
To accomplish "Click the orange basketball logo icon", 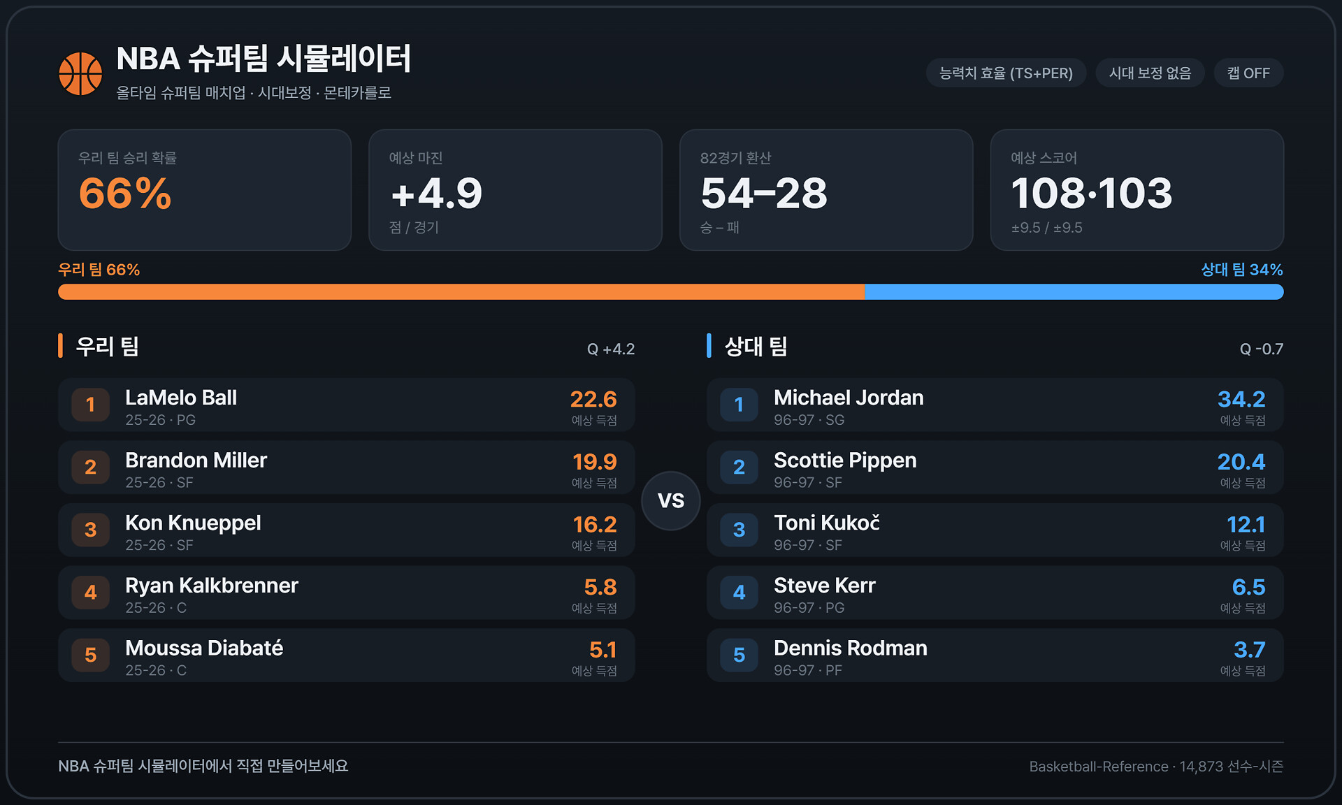I will pyautogui.click(x=80, y=73).
